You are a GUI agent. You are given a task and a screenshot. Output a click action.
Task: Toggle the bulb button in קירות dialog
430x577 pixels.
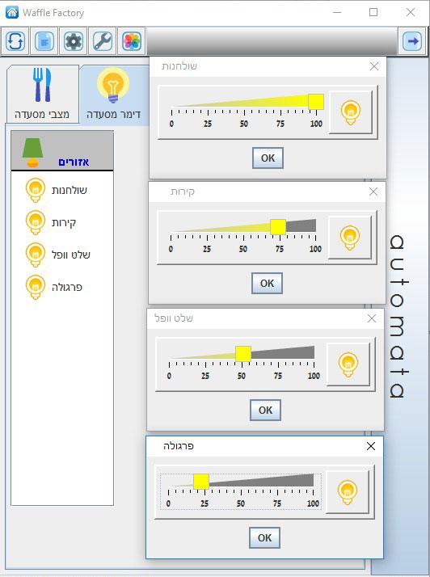click(x=350, y=238)
